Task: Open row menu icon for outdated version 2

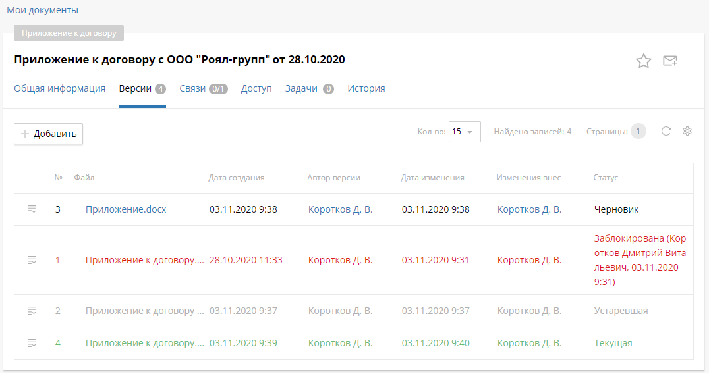Action: coord(32,311)
